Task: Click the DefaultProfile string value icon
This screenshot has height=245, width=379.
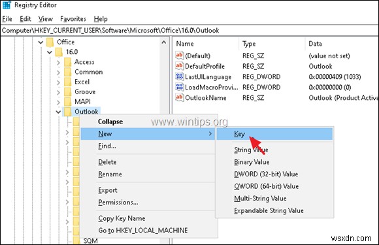Action: [179, 66]
